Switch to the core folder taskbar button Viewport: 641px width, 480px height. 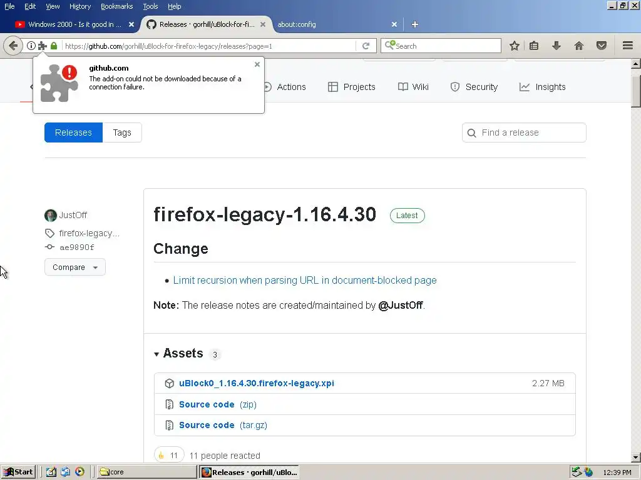pyautogui.click(x=146, y=472)
